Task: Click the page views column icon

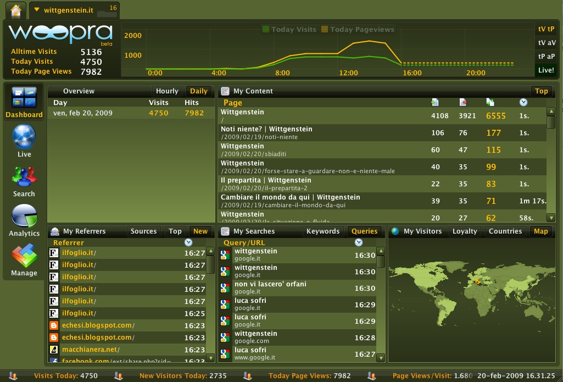Action: [x=490, y=103]
